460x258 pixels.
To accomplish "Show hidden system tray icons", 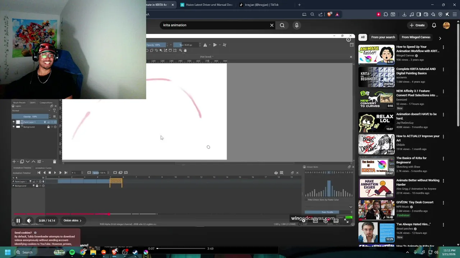I will (407, 252).
